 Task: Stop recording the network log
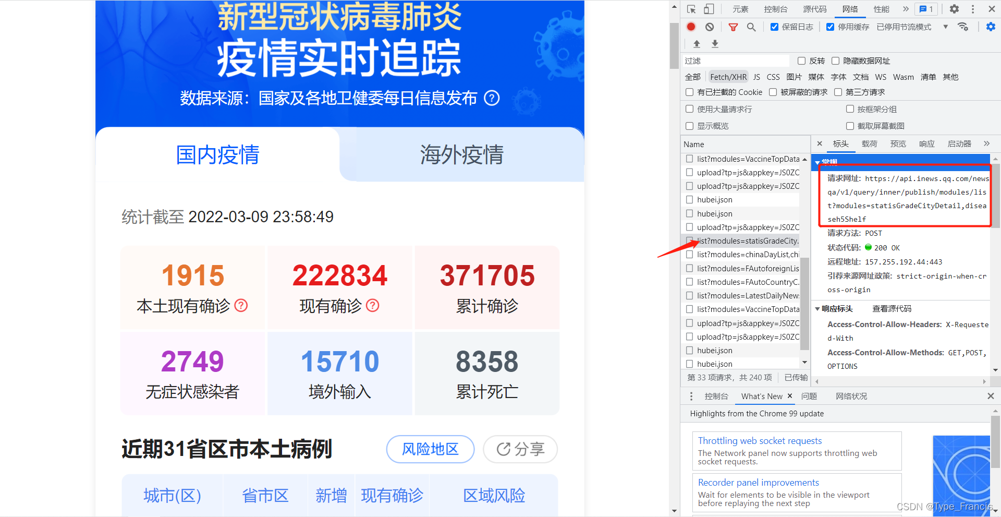click(691, 27)
